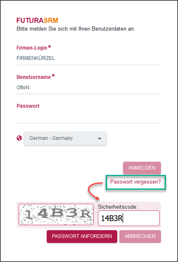Follow the "Passwort vergessen?" link
The width and height of the screenshot is (178, 262).
pyautogui.click(x=135, y=182)
